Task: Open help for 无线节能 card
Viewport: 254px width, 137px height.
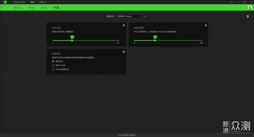Action: point(124,25)
